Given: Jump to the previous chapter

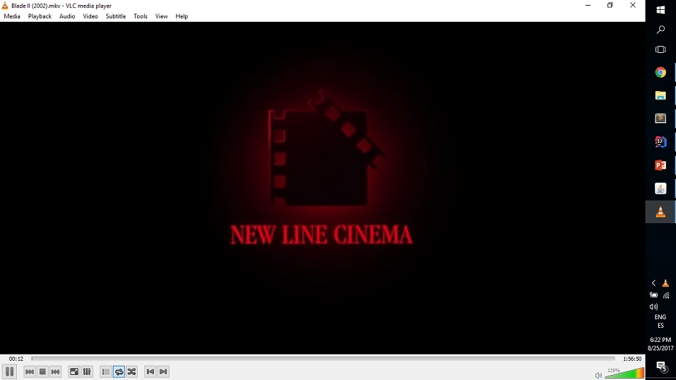Looking at the screenshot, I should [150, 372].
